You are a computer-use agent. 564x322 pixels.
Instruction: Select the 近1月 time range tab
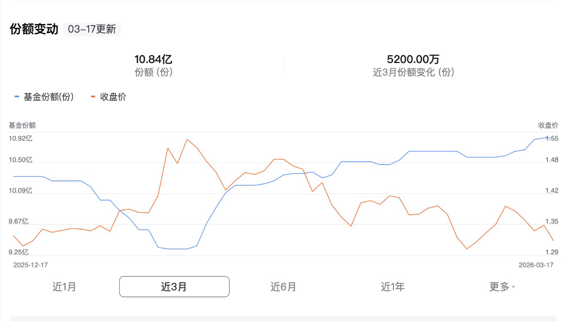point(63,286)
